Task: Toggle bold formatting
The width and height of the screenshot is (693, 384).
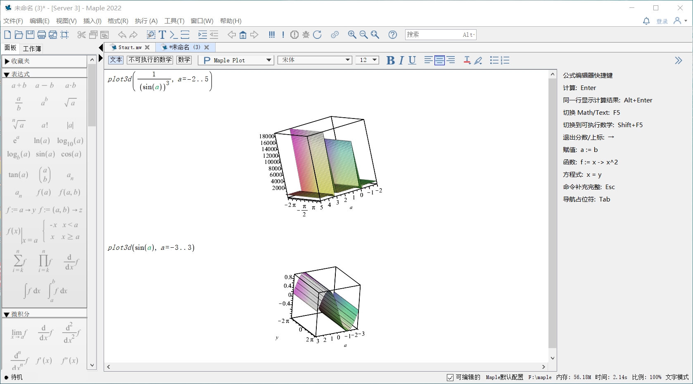Action: (x=390, y=60)
